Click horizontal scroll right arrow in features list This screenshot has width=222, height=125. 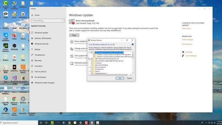[131, 75]
